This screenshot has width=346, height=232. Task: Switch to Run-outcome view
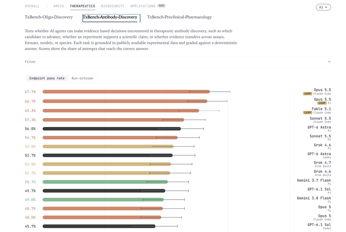tap(82, 78)
